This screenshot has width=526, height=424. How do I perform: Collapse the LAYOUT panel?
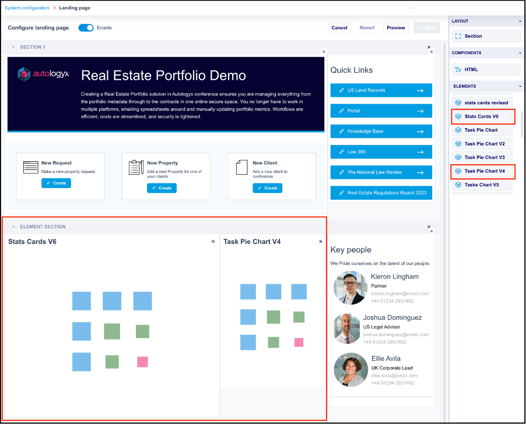click(520, 21)
